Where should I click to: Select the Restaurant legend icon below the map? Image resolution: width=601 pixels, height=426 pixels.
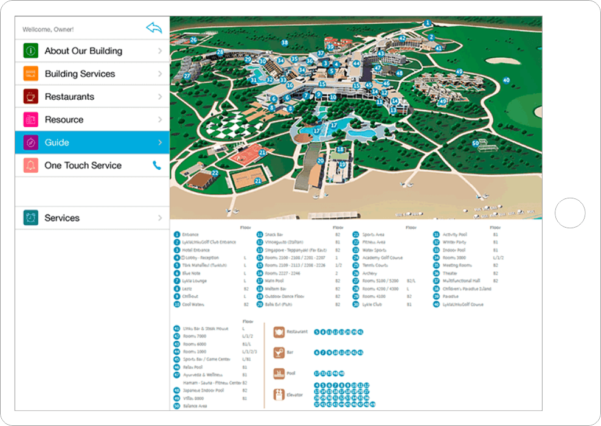(279, 332)
